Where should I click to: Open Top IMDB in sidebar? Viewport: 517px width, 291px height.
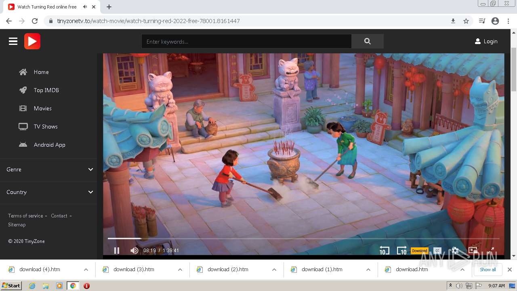click(39, 90)
